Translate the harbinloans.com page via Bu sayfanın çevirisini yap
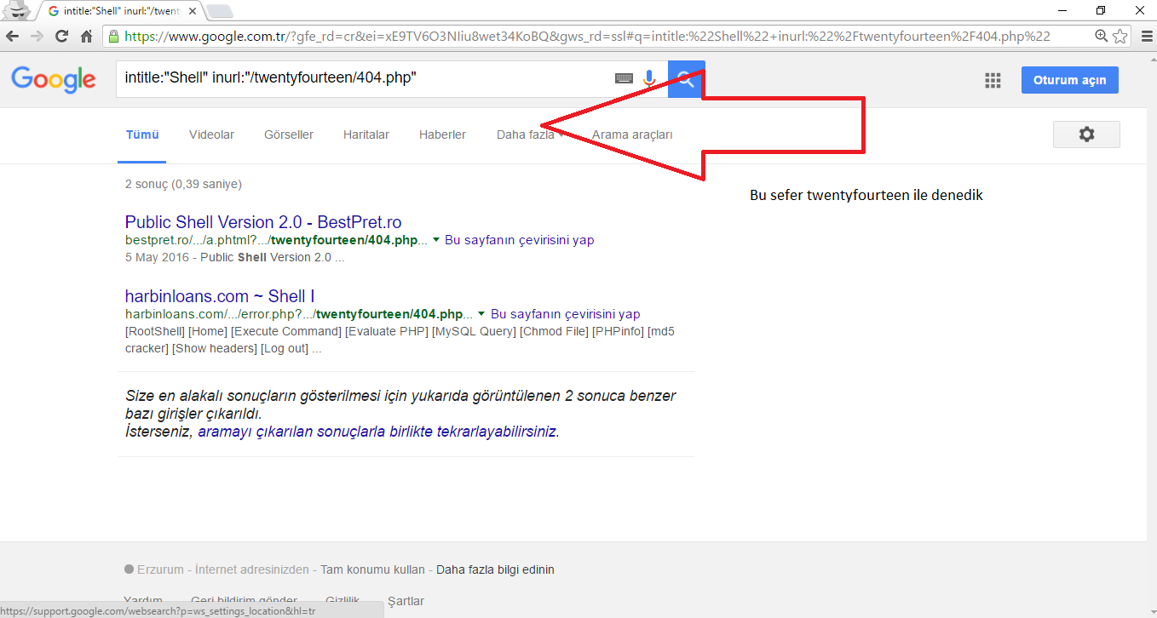Viewport: 1157px width, 618px height. pyautogui.click(x=566, y=314)
